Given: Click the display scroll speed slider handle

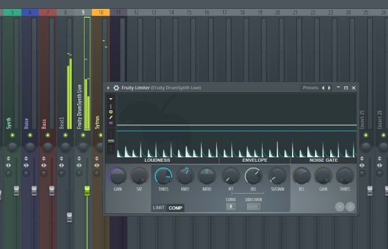Looking at the screenshot, I should pos(111,141).
